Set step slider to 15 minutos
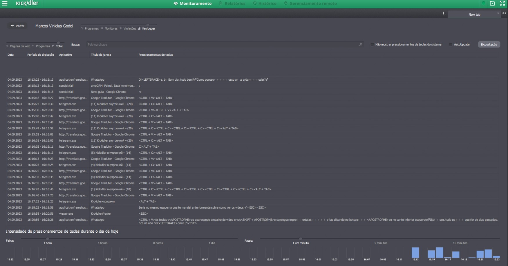This screenshot has width=508, height=266. (x=460, y=243)
